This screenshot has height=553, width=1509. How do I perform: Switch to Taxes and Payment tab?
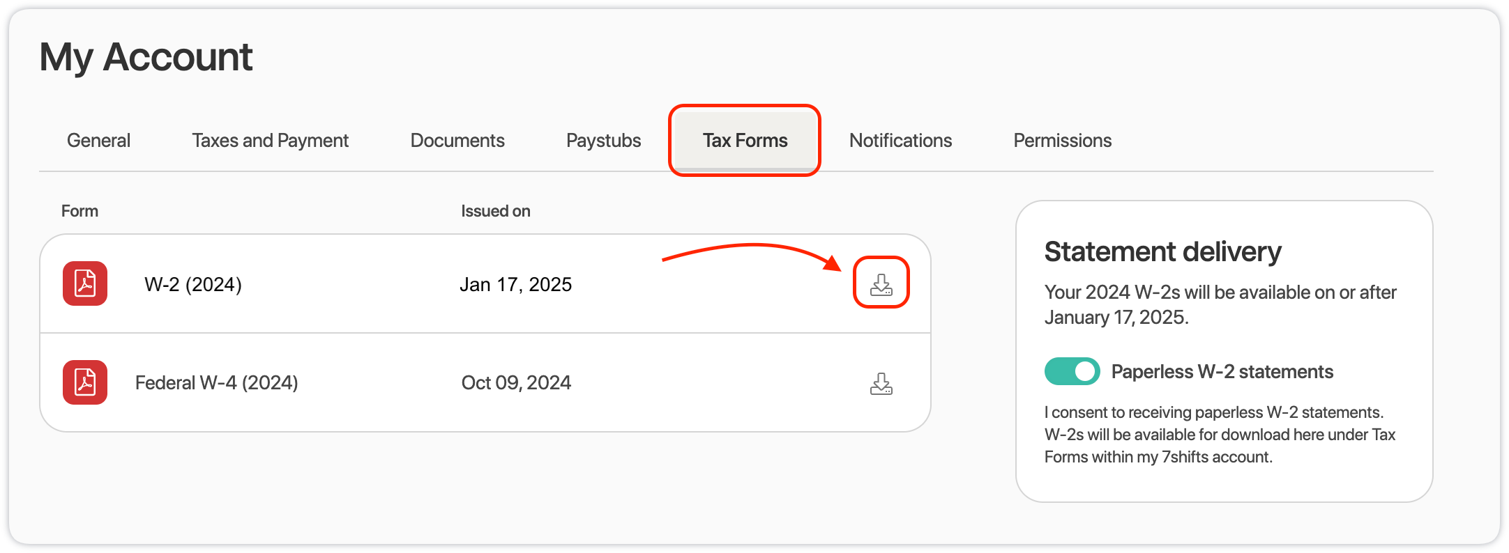(271, 141)
